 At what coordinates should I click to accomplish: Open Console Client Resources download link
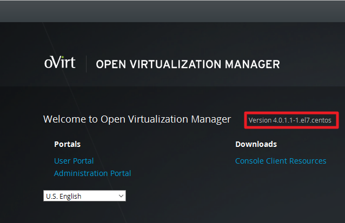click(281, 161)
